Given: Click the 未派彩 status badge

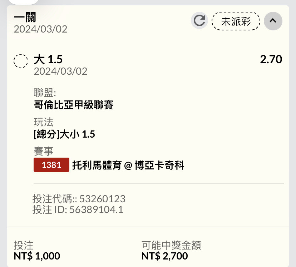Looking at the screenshot, I should [x=236, y=21].
